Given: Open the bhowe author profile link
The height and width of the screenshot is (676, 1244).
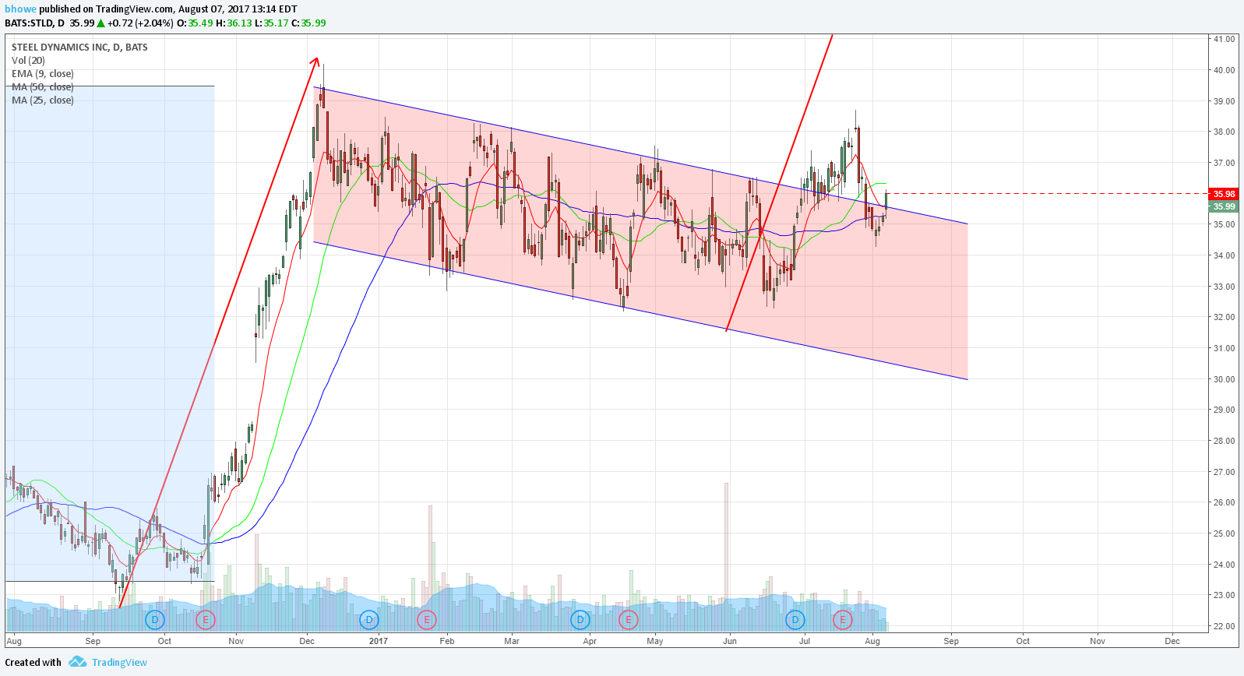Looking at the screenshot, I should pyautogui.click(x=21, y=9).
